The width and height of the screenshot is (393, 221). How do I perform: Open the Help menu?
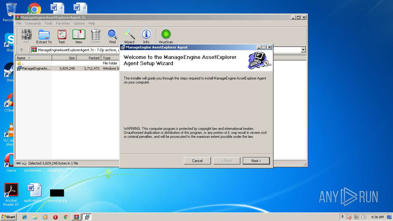click(91, 23)
